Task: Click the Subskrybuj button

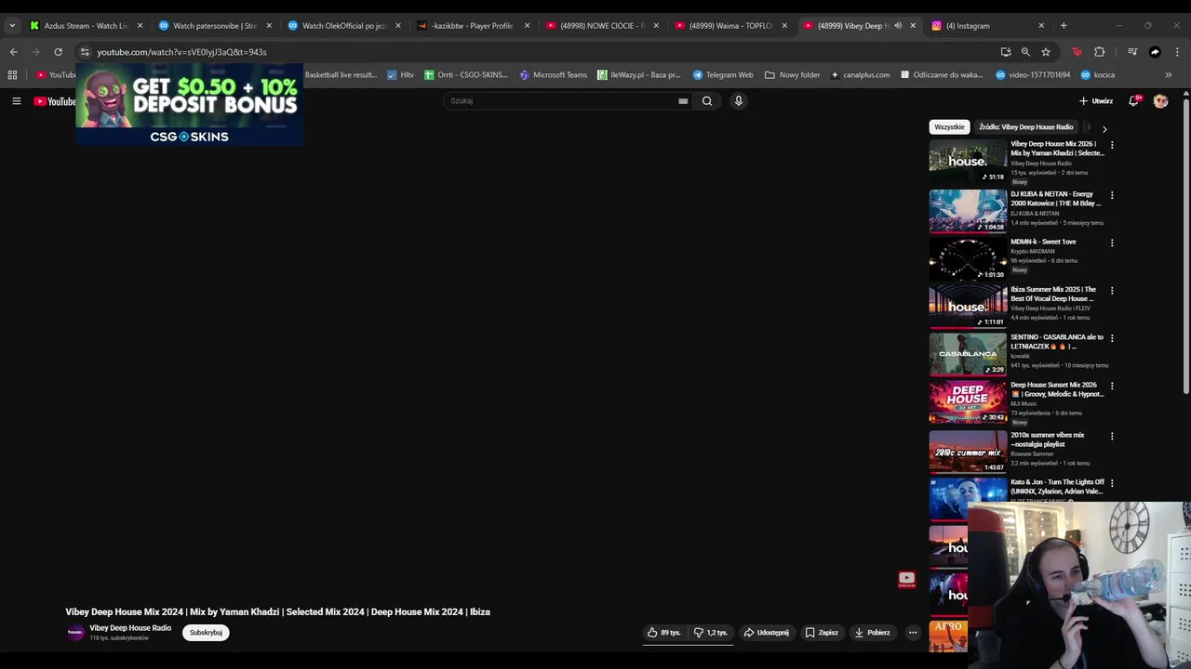Action: coord(206,633)
